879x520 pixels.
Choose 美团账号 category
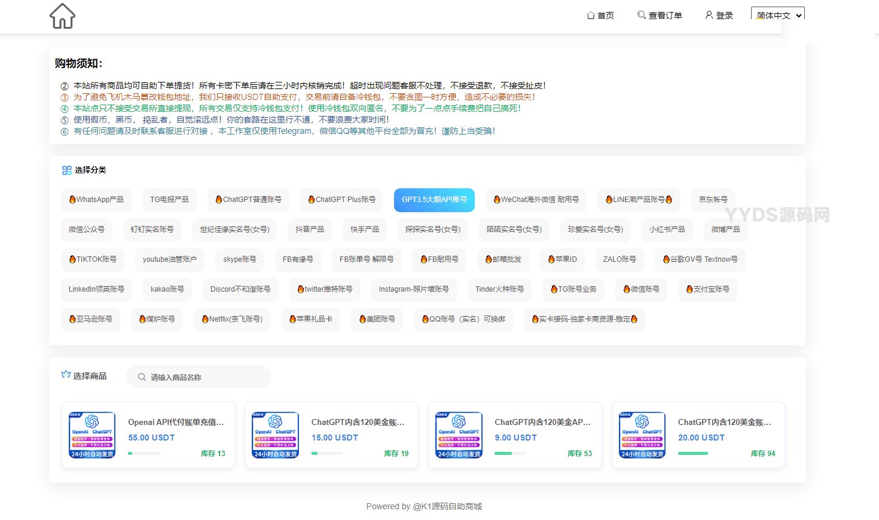(x=377, y=319)
